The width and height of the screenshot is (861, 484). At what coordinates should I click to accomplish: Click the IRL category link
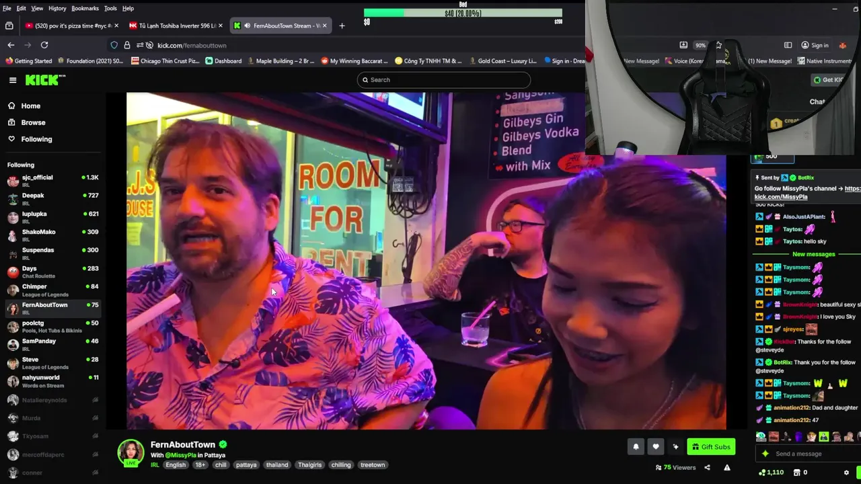click(155, 465)
